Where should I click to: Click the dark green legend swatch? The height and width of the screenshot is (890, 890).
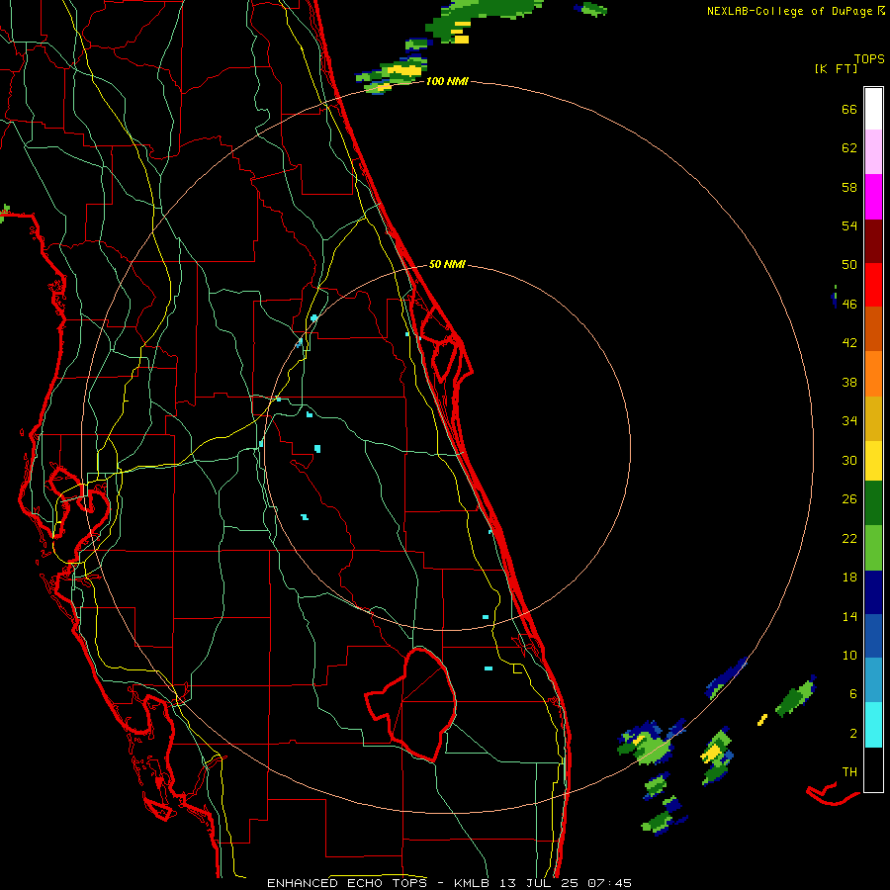pos(873,503)
